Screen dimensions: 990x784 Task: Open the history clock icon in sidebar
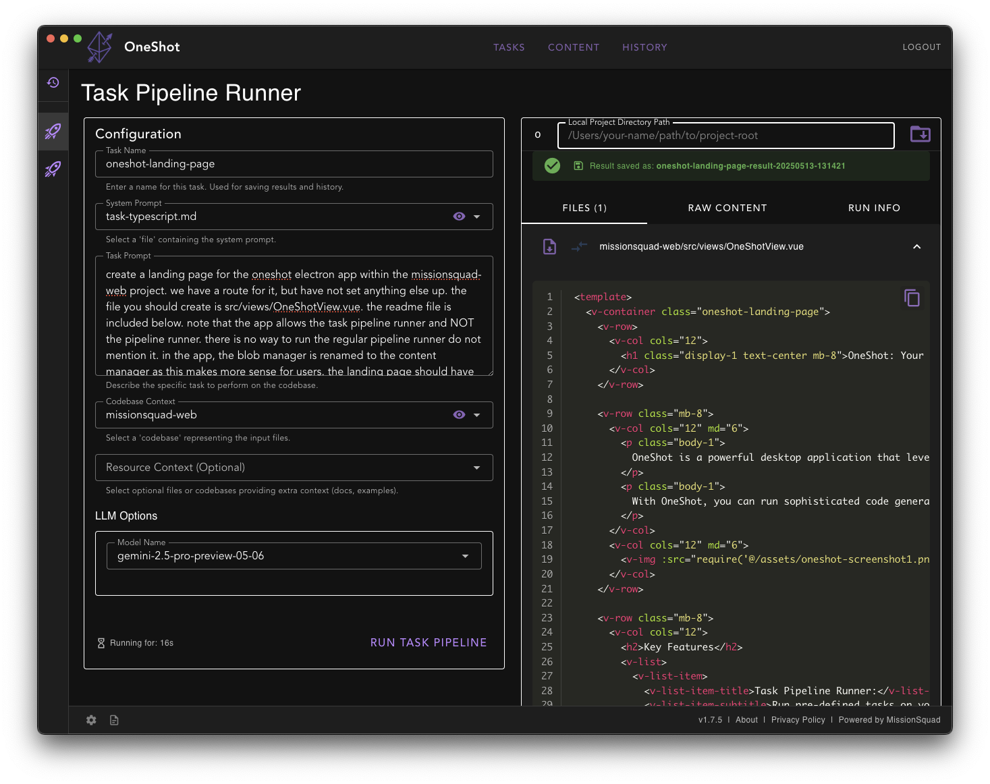tap(53, 82)
